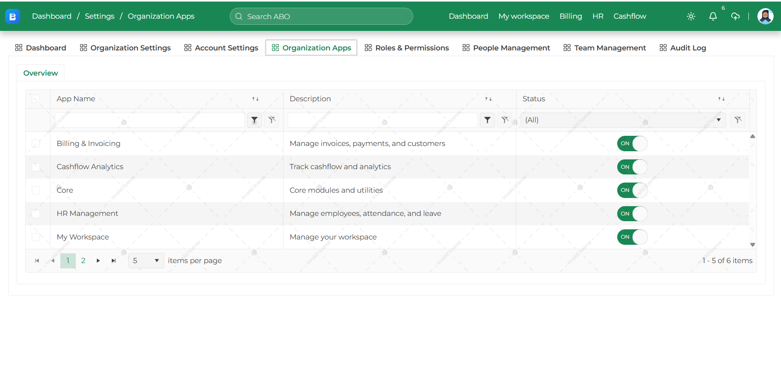The width and height of the screenshot is (781, 370).
Task: Open Billing in the top navigation
Action: coord(571,16)
